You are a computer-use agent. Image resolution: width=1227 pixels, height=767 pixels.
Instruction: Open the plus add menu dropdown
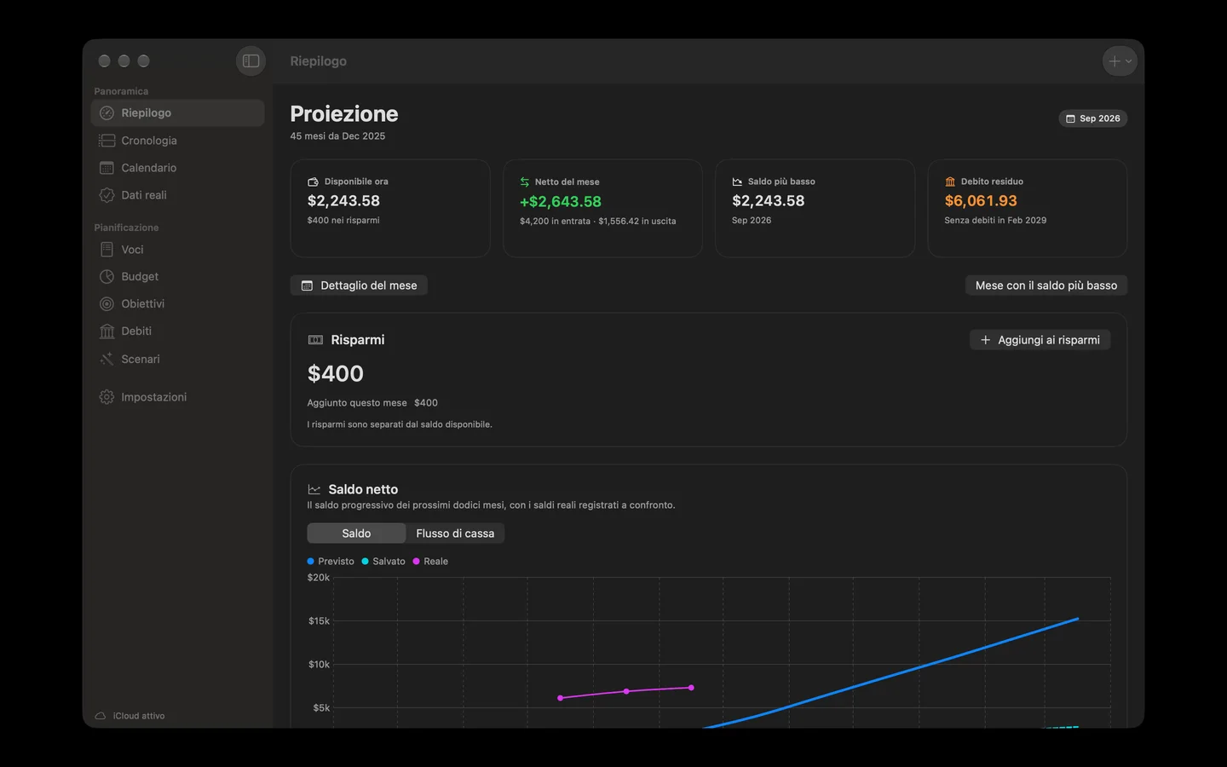(x=1120, y=61)
